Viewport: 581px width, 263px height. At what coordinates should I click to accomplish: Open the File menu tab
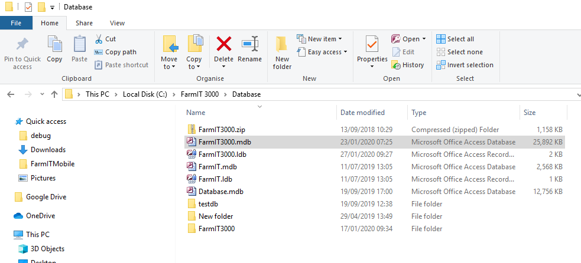[16, 23]
